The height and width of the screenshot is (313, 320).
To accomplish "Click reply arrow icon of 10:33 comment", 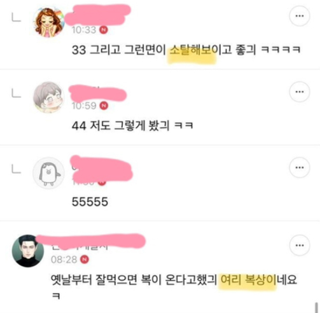I will point(16,17).
